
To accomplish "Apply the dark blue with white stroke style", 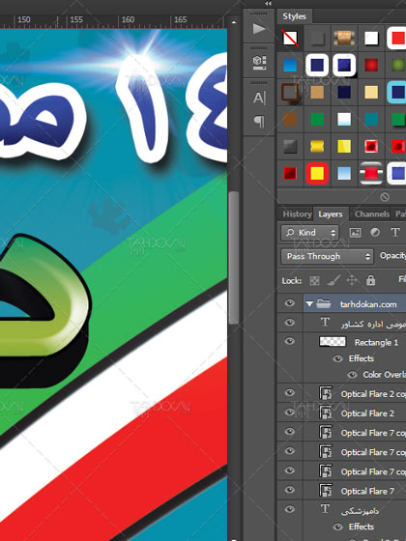I will click(317, 65).
